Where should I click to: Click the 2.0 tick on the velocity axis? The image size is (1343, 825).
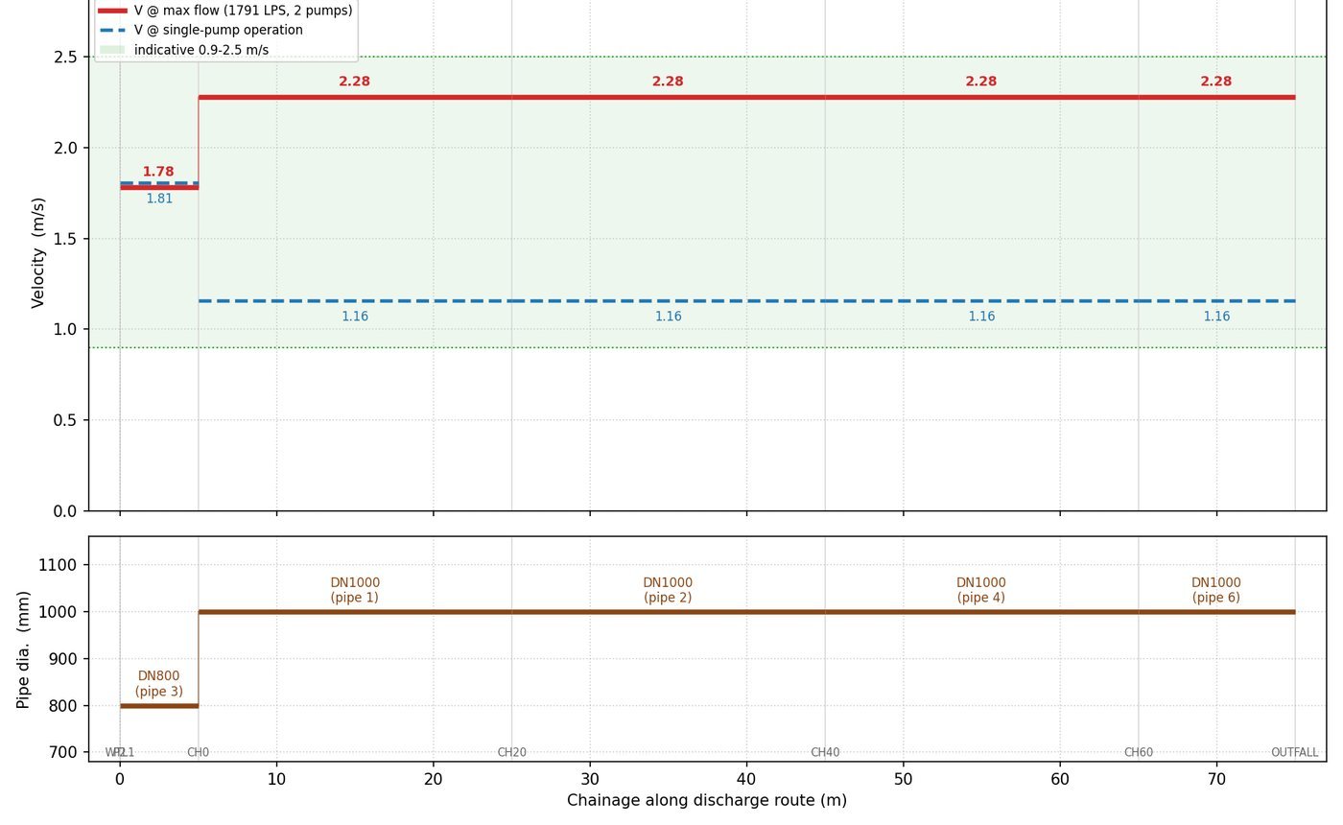(x=66, y=148)
